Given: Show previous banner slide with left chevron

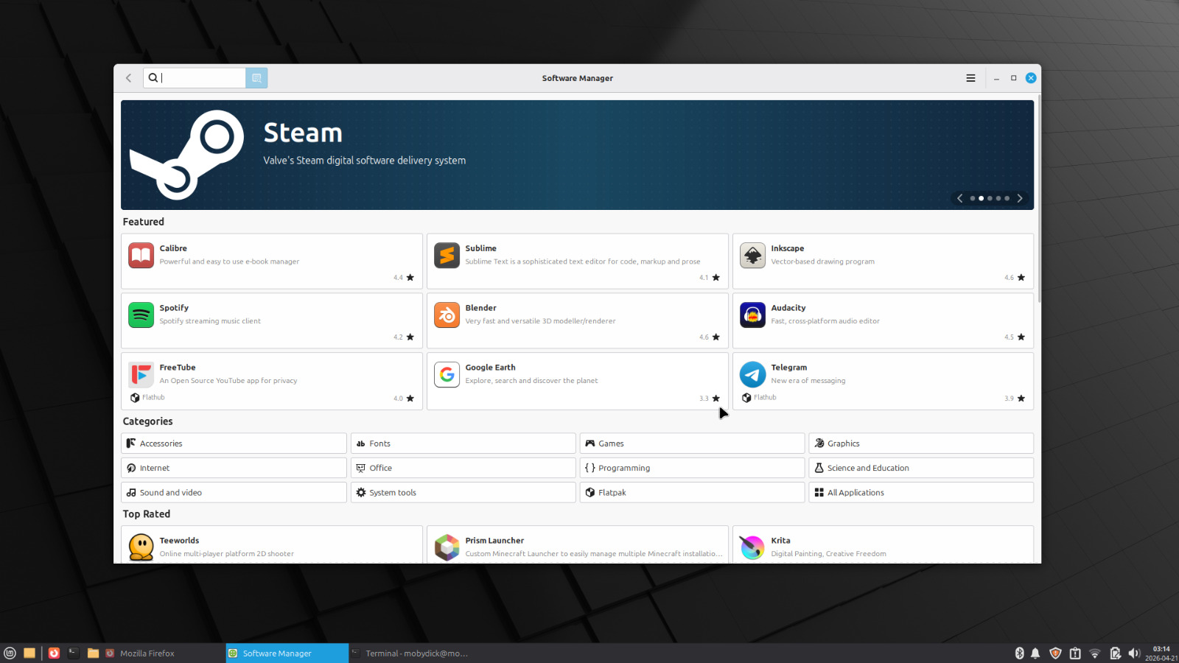Looking at the screenshot, I should coord(959,198).
